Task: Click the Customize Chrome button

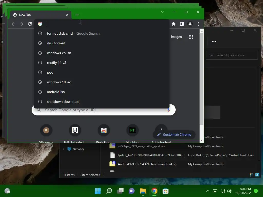Action: coord(174,134)
